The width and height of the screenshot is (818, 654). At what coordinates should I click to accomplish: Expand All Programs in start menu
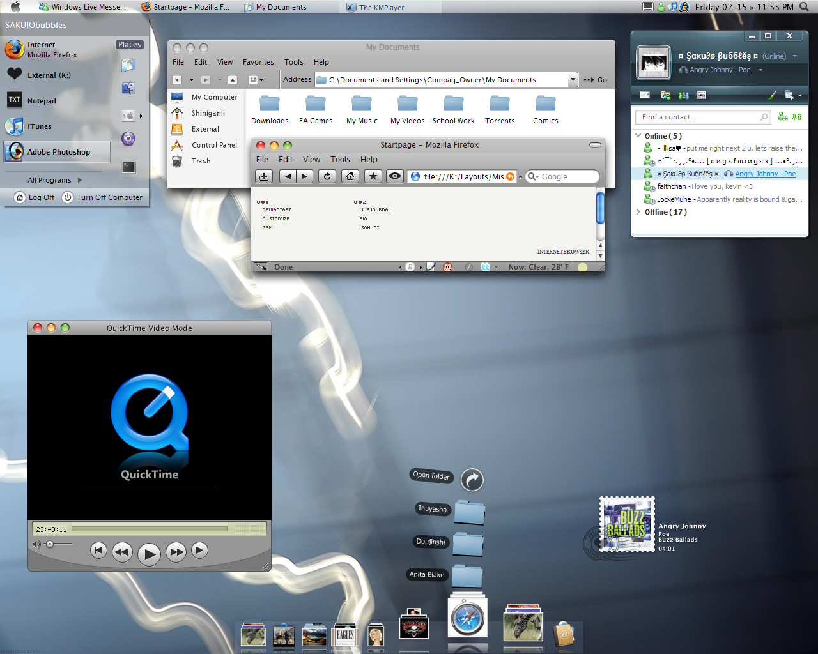pos(55,180)
